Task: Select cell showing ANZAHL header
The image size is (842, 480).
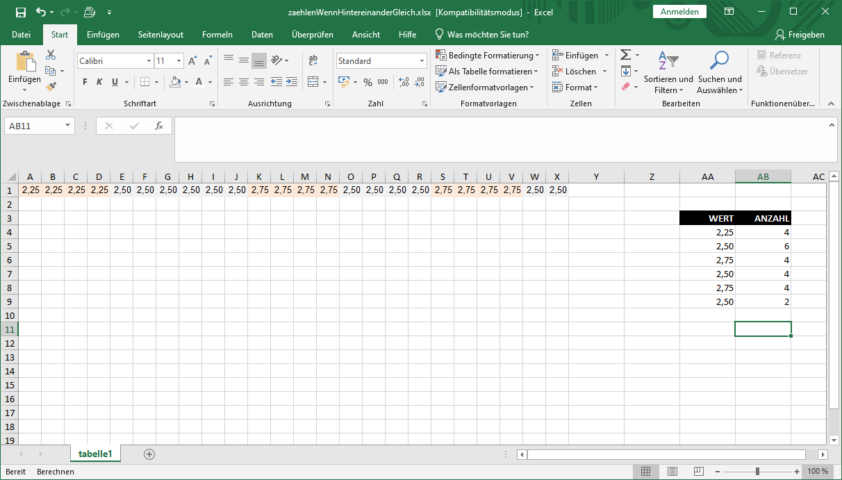Action: click(x=763, y=218)
